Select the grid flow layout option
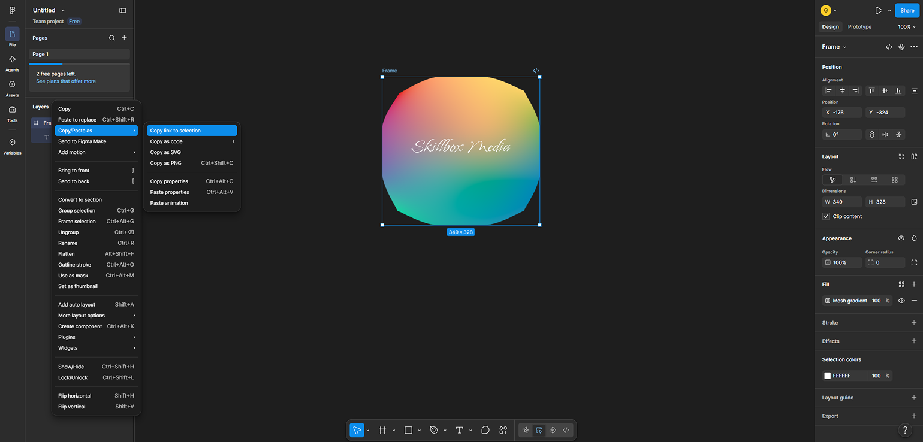The width and height of the screenshot is (923, 442). (895, 180)
